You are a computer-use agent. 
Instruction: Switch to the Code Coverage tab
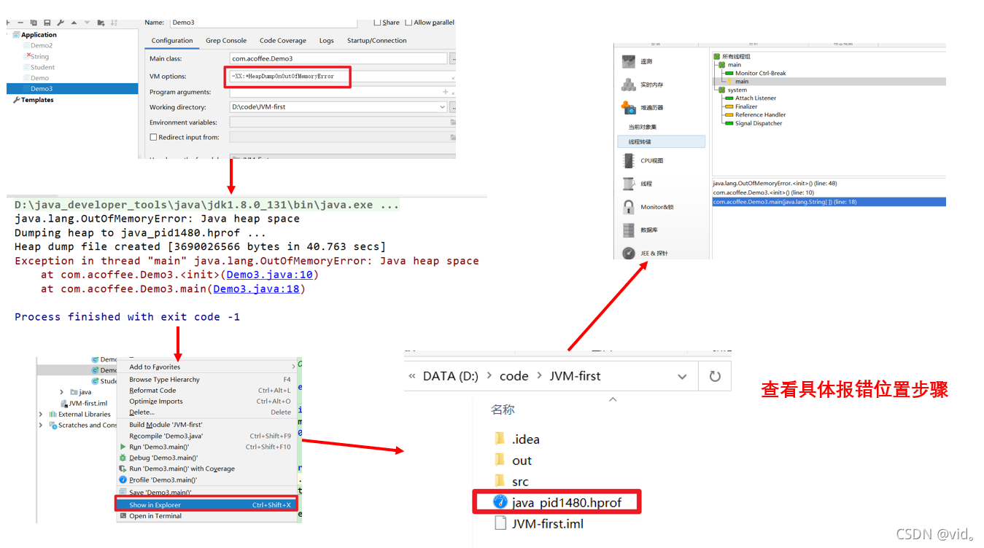[283, 41]
